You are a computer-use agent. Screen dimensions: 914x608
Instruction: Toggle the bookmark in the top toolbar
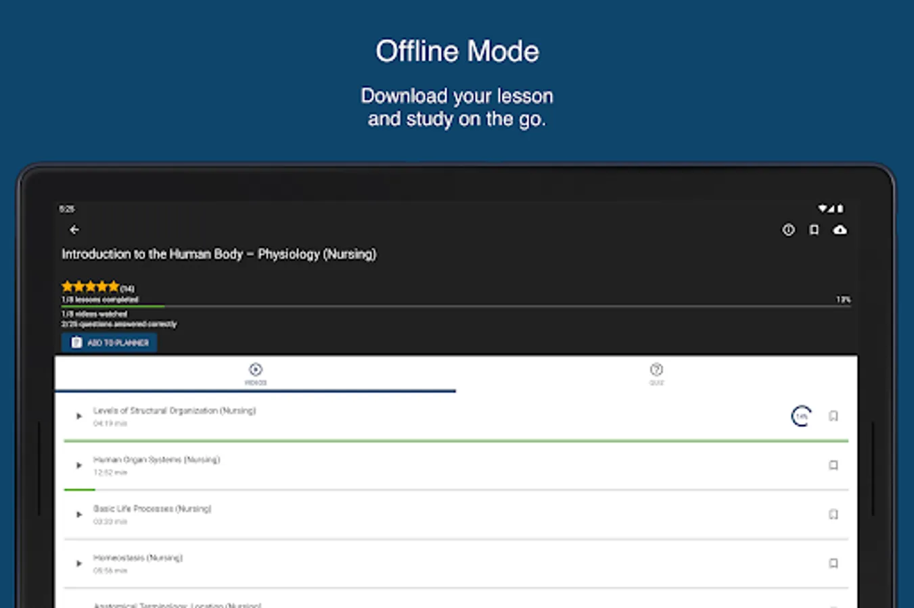pyautogui.click(x=814, y=230)
